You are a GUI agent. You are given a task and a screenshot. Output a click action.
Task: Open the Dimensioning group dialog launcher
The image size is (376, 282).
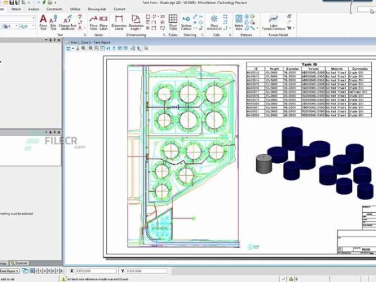point(164,35)
